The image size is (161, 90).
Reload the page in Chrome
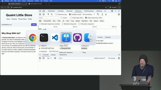[8, 7]
